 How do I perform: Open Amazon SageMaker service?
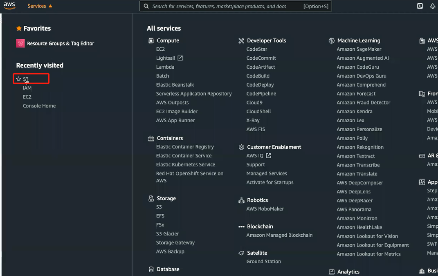click(359, 49)
